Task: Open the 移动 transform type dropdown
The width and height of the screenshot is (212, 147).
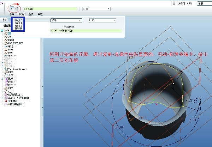Action: coord(66,20)
